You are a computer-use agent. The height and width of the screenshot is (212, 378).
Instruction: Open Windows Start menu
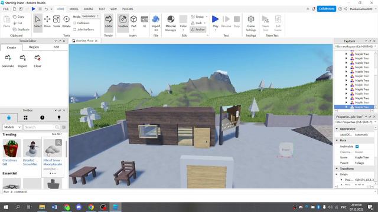pyautogui.click(x=6, y=207)
